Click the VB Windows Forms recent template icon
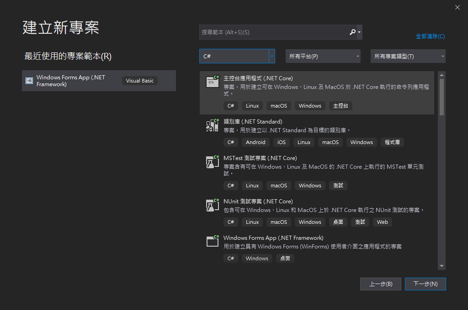 [29, 81]
